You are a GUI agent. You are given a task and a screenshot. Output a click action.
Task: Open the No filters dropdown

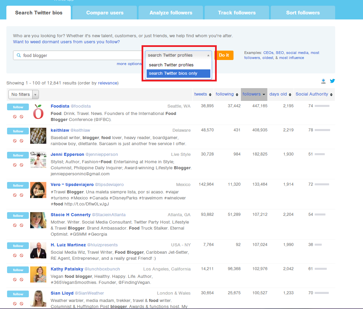(x=23, y=95)
